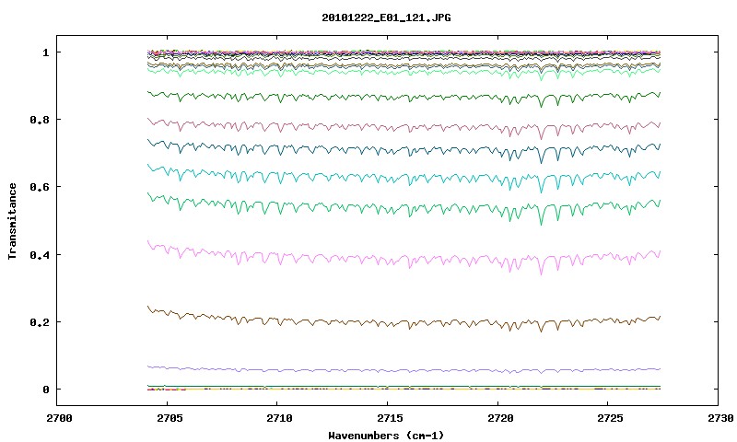Viewport: 737px width, 442px height.
Task: Click the y-axis tick label 0
Action: click(x=45, y=390)
